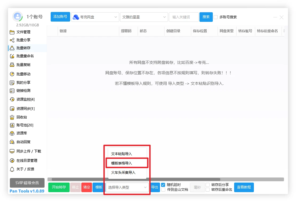
Task: Open the 文雅的星星 account dropdown
Action: tap(144, 17)
